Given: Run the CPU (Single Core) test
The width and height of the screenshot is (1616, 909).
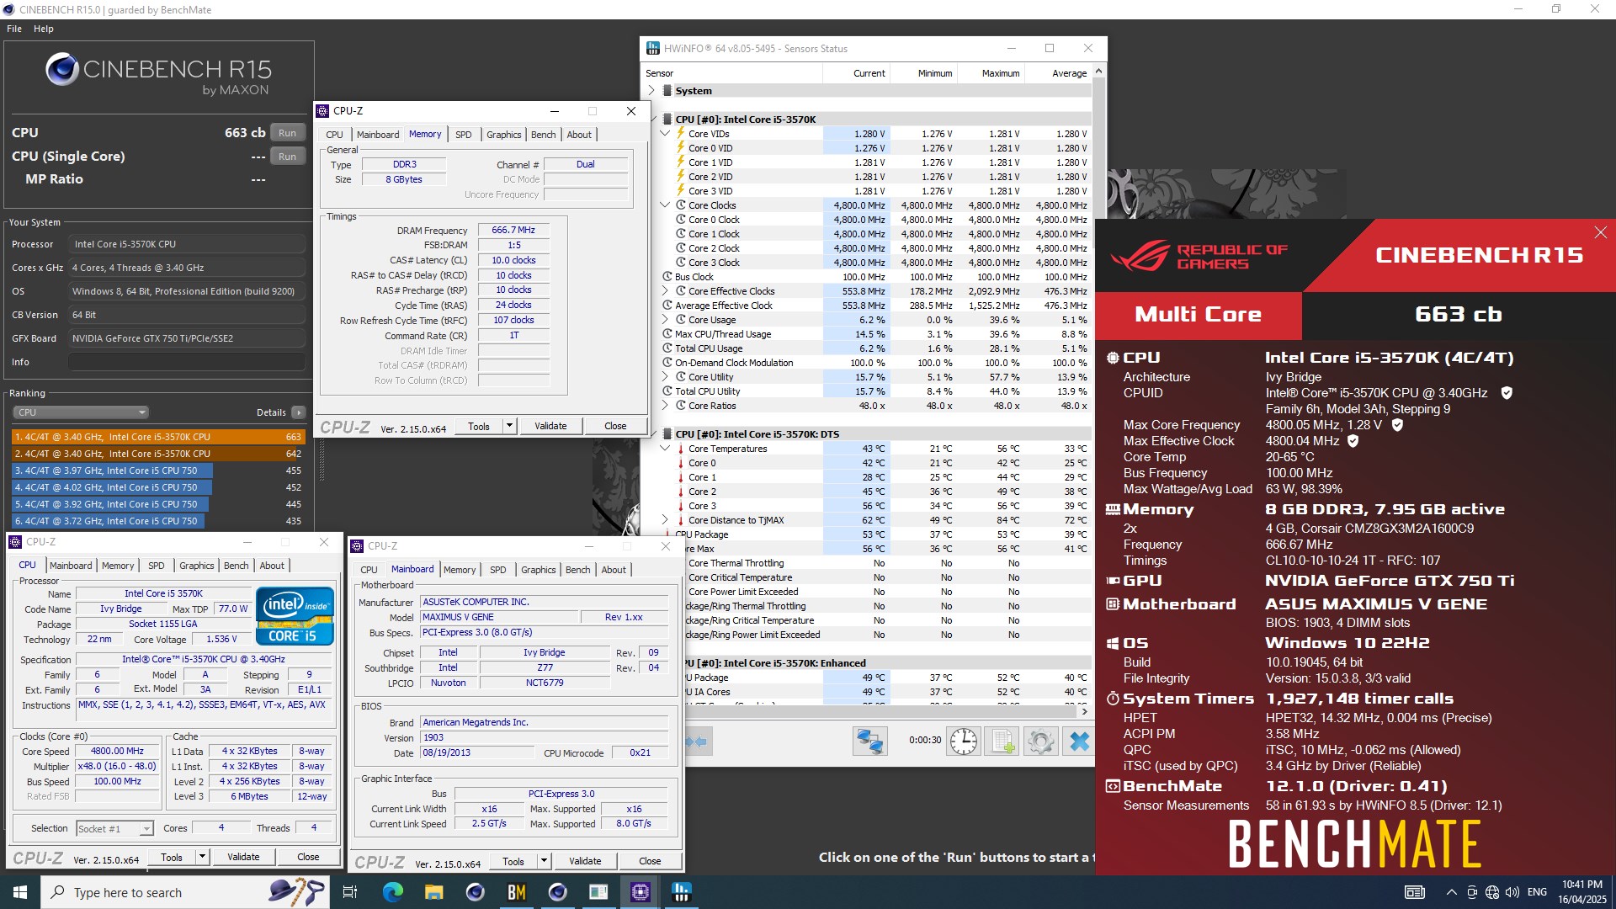Looking at the screenshot, I should (x=287, y=157).
